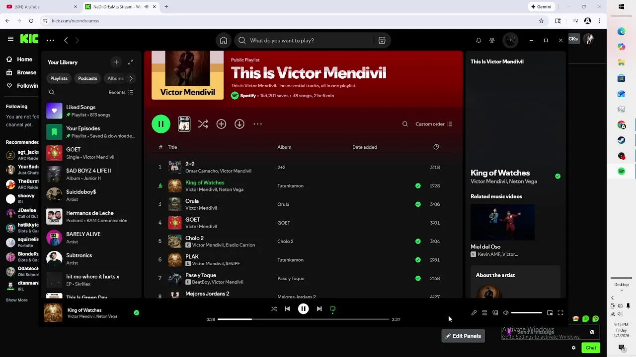The width and height of the screenshot is (636, 357).
Task: Open Spotify Home via the house icon
Action: pyautogui.click(x=224, y=41)
